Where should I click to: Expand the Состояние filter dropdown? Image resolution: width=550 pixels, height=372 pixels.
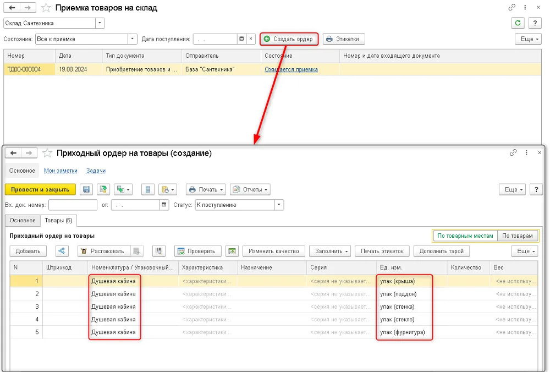pyautogui.click(x=132, y=39)
